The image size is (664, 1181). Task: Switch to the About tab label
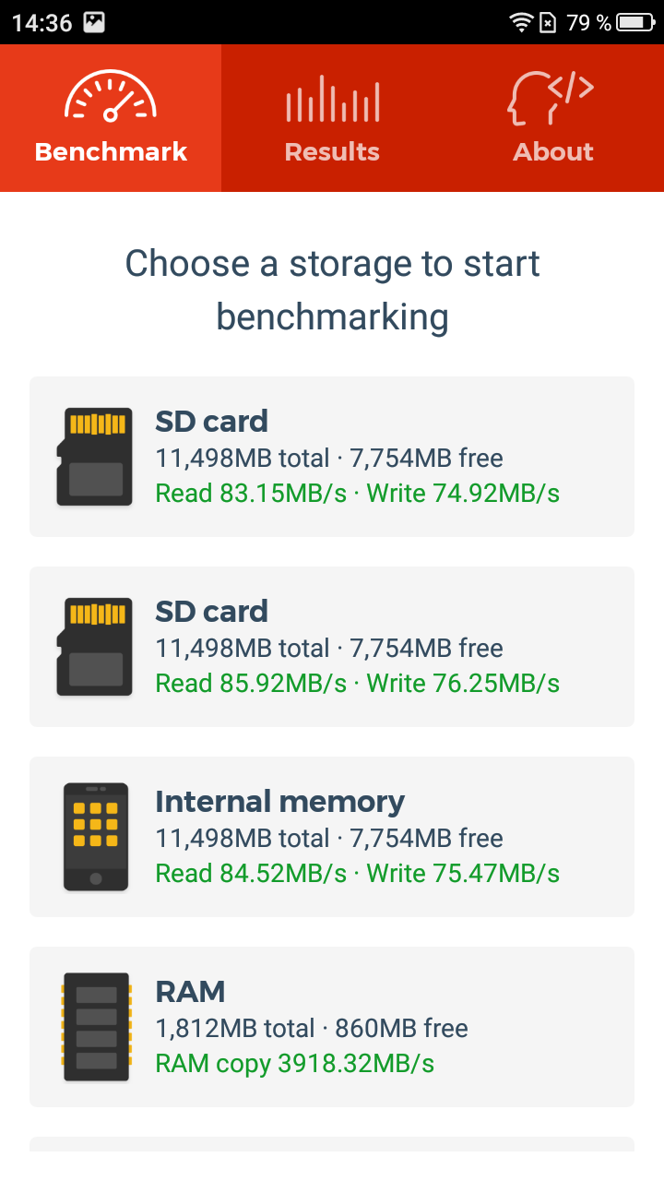553,151
